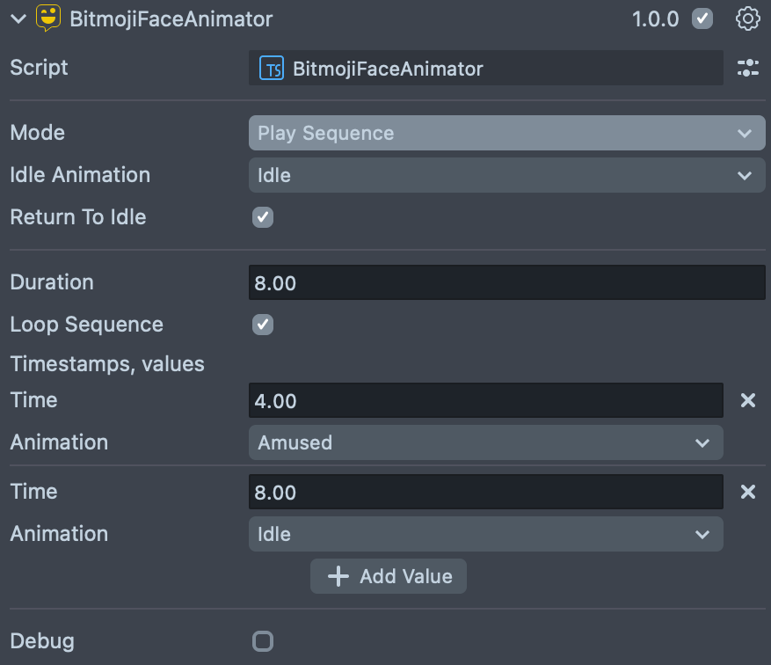Change the Amused animation dropdown
Screen dimensions: 771x665
click(x=485, y=442)
